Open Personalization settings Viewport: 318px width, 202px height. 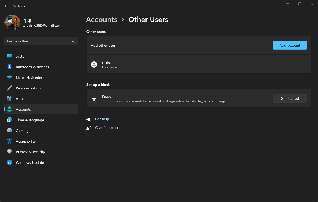pos(28,88)
